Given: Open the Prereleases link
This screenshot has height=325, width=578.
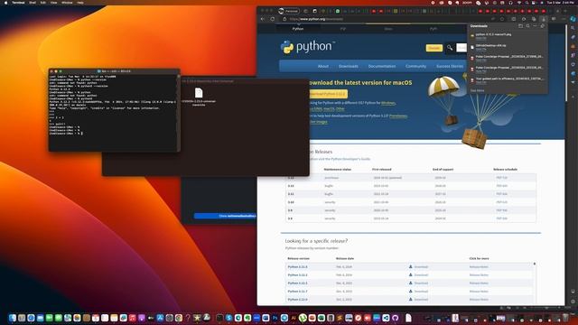Looking at the screenshot, I should [398, 116].
